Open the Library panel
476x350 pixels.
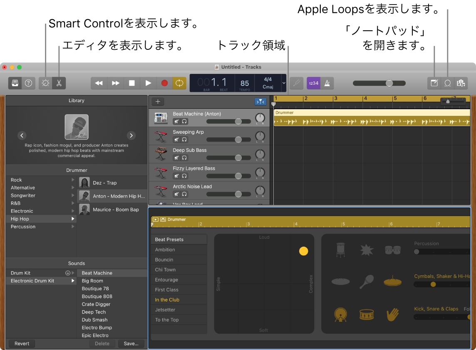[15, 83]
